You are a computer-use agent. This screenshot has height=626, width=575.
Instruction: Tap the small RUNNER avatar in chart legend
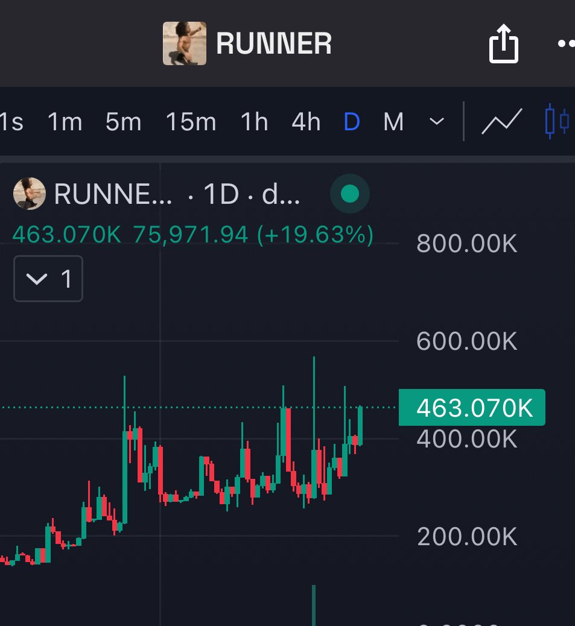tap(29, 194)
